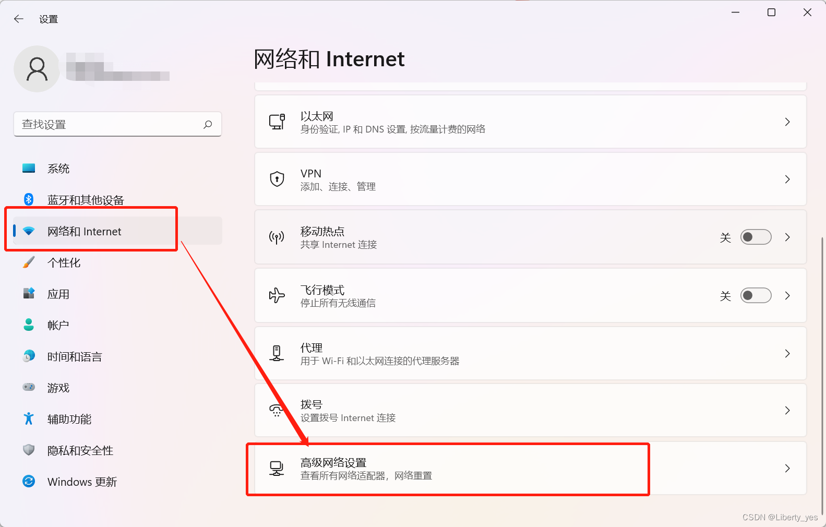Image resolution: width=826 pixels, height=527 pixels.
Task: Select 网络和 Internet in the sidebar
Action: (x=117, y=231)
